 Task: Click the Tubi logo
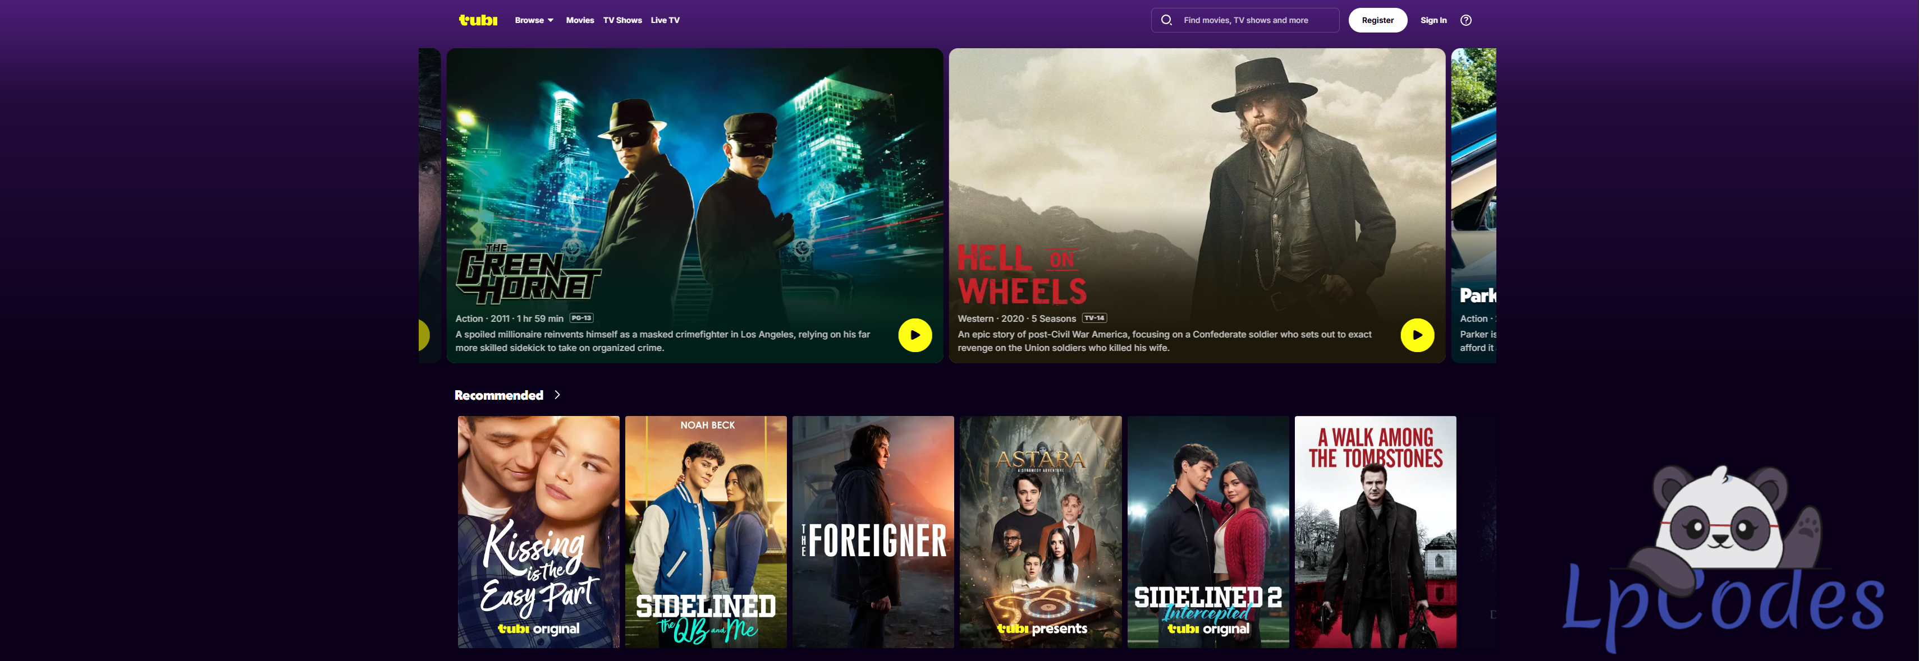coord(478,20)
